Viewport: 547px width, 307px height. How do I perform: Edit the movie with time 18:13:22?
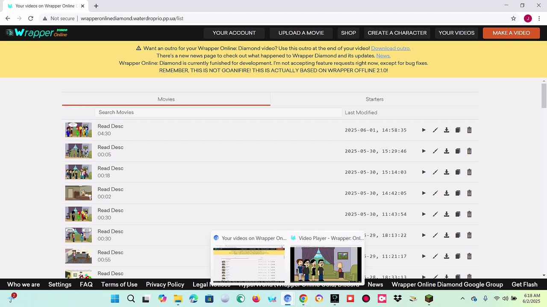435,235
